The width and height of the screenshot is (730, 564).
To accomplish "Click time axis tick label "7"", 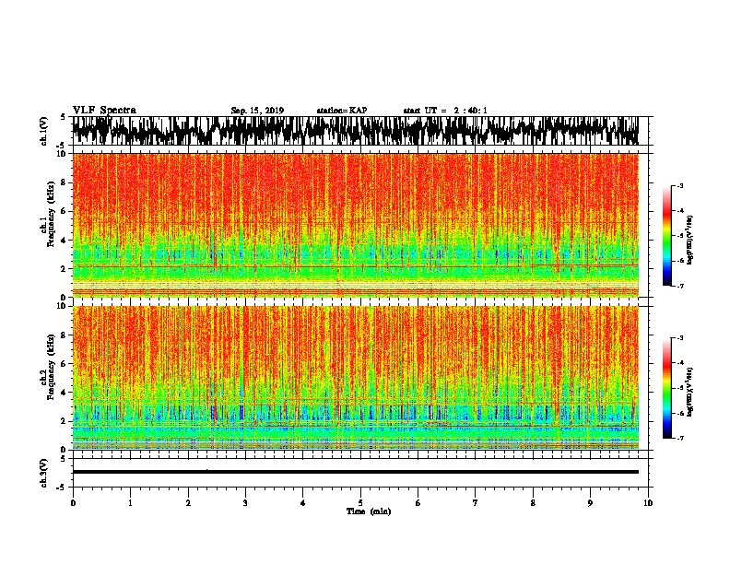I will pyautogui.click(x=476, y=503).
